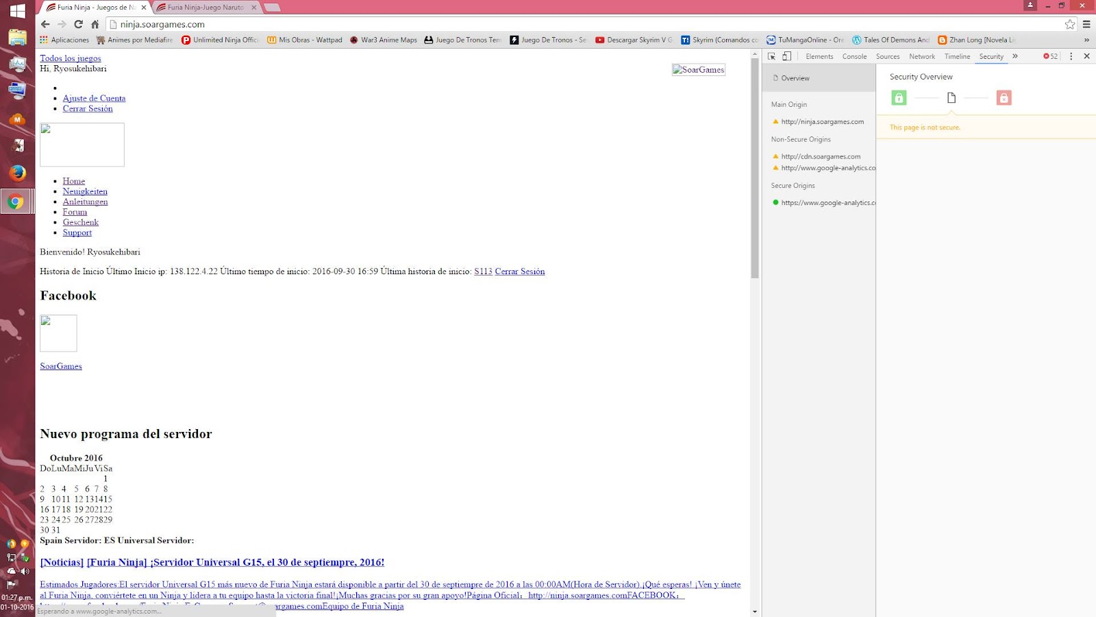Click the red insecure lock icon in Security Overview

(1004, 98)
